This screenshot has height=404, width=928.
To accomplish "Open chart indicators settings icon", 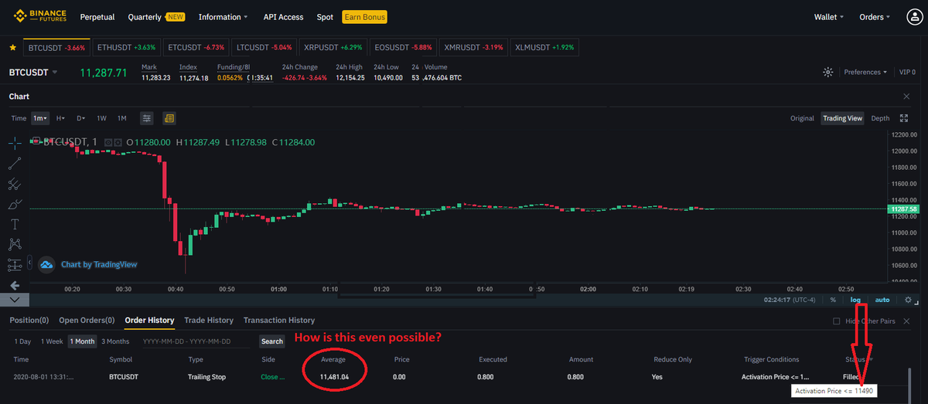I will tap(146, 118).
